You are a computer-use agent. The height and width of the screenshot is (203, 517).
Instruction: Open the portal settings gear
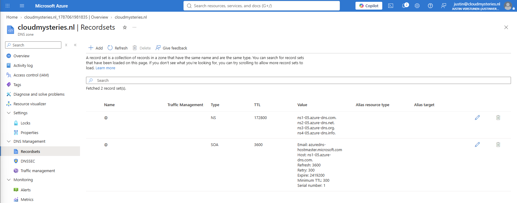click(417, 6)
